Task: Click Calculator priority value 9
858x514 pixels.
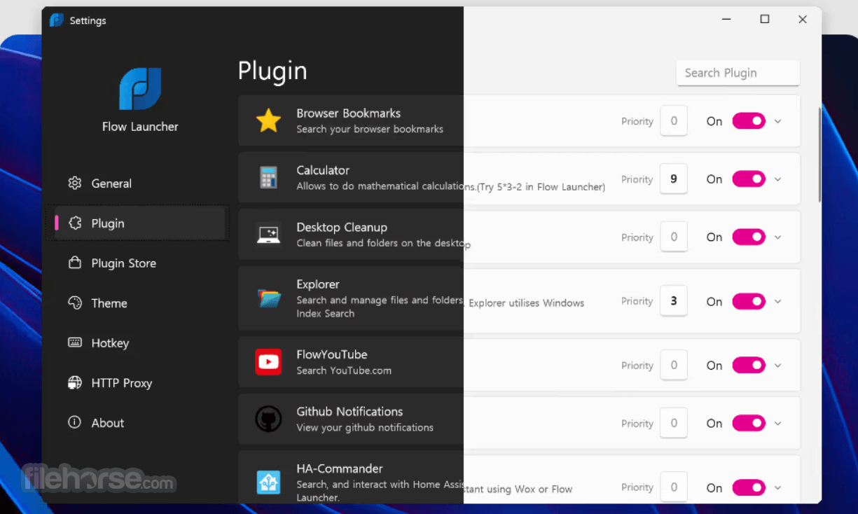Action: click(x=674, y=179)
